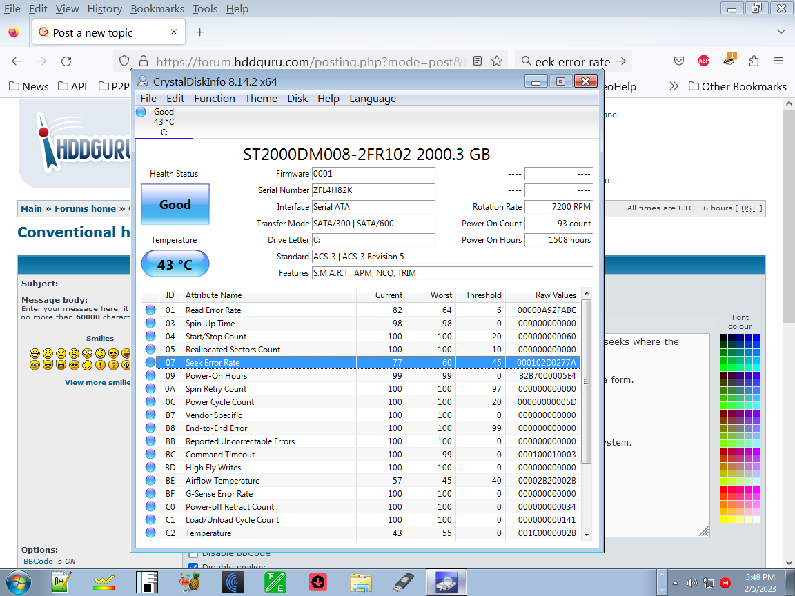The image size is (795, 596).
Task: Click the BBCode link
Action: 38,561
